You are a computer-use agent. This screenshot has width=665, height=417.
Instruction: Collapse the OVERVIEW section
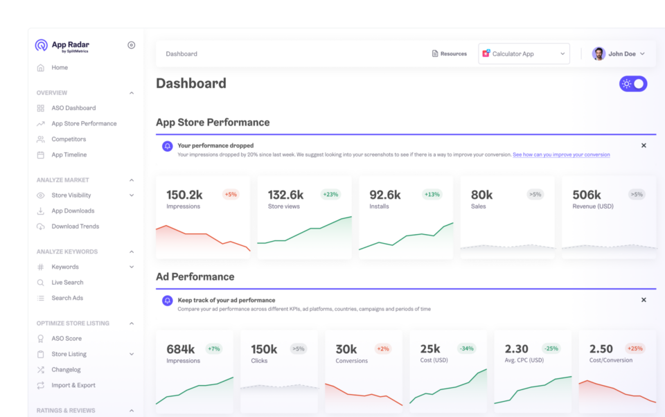(x=132, y=92)
